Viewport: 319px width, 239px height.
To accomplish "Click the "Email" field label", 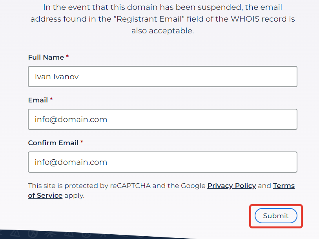I will (x=38, y=100).
